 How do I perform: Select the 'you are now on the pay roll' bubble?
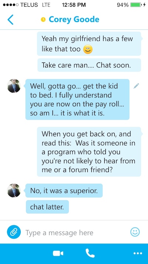point(77,99)
